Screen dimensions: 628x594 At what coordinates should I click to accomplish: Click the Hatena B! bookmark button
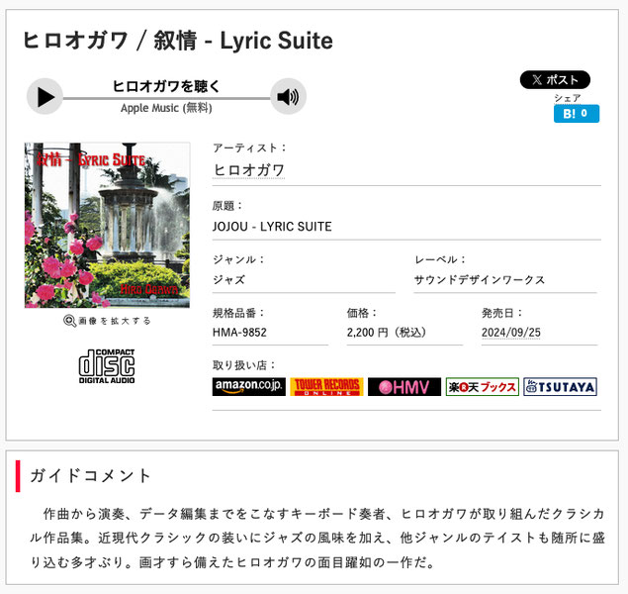[577, 114]
